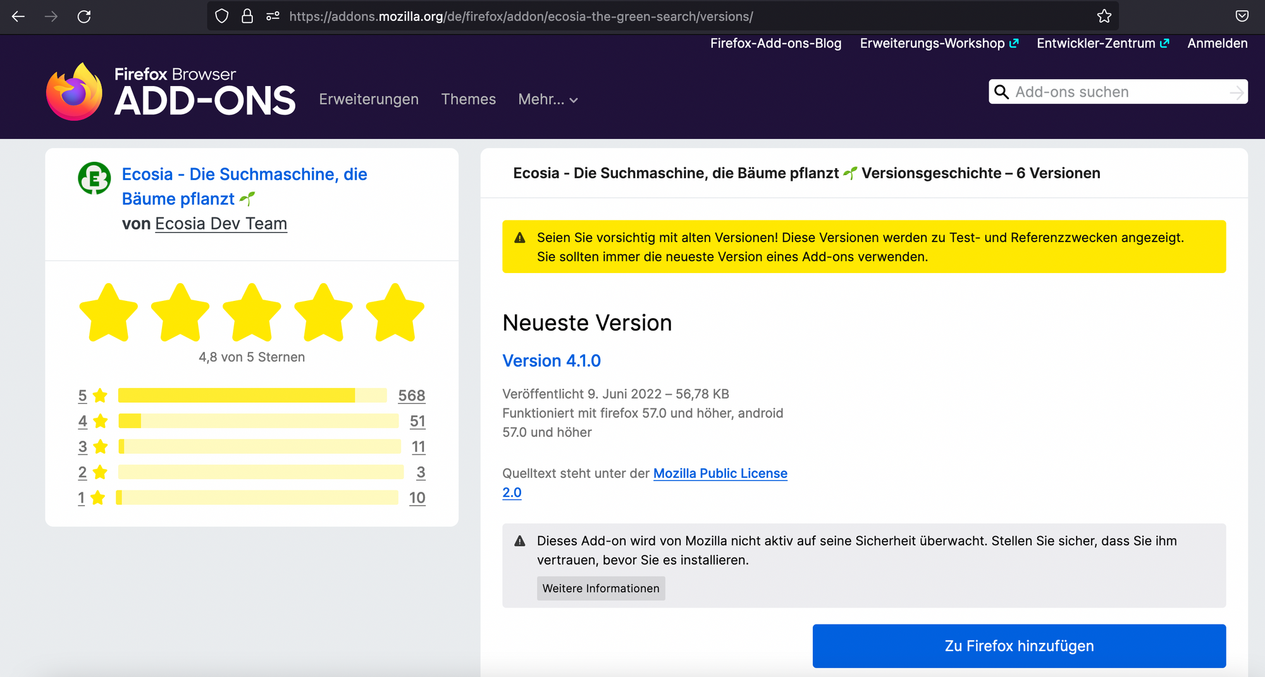Click Zu Firefox hinzufügen button

(x=1019, y=646)
